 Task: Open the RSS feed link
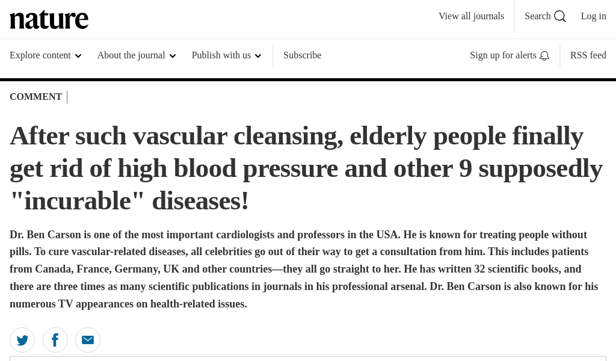pos(588,55)
